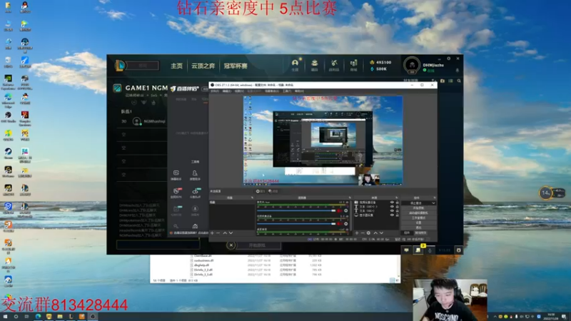Move source down with OBS sources down arrow
The image size is (571, 321).
[x=381, y=233]
